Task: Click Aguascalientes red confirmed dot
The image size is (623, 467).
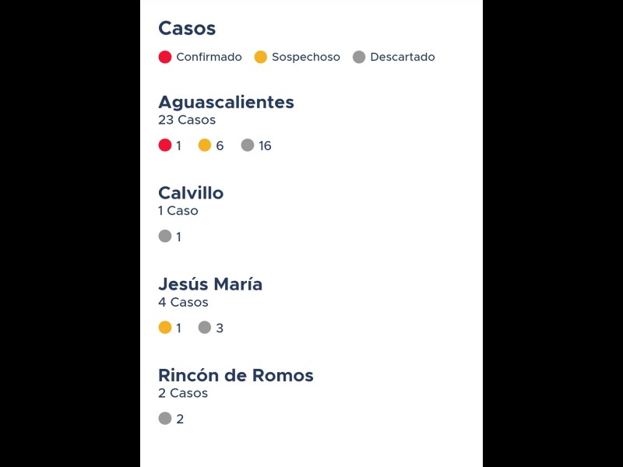Action: coord(165,145)
